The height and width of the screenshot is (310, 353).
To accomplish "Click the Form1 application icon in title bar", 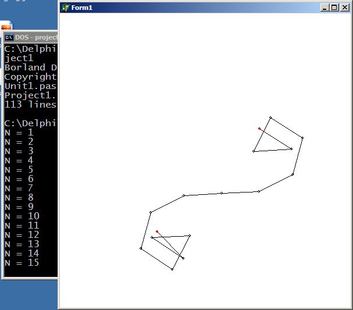I will pos(65,8).
